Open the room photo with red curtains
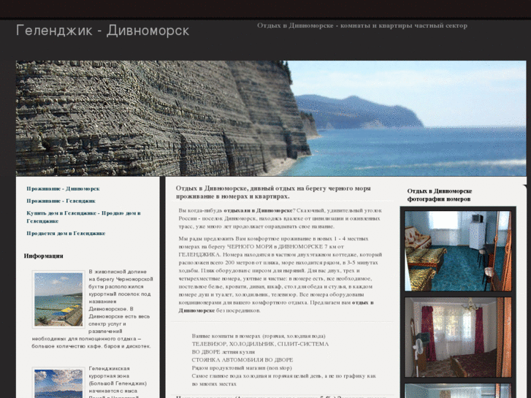 [458, 337]
